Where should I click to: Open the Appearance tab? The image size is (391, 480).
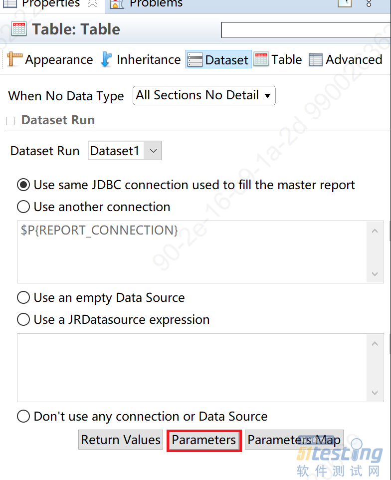(x=50, y=59)
